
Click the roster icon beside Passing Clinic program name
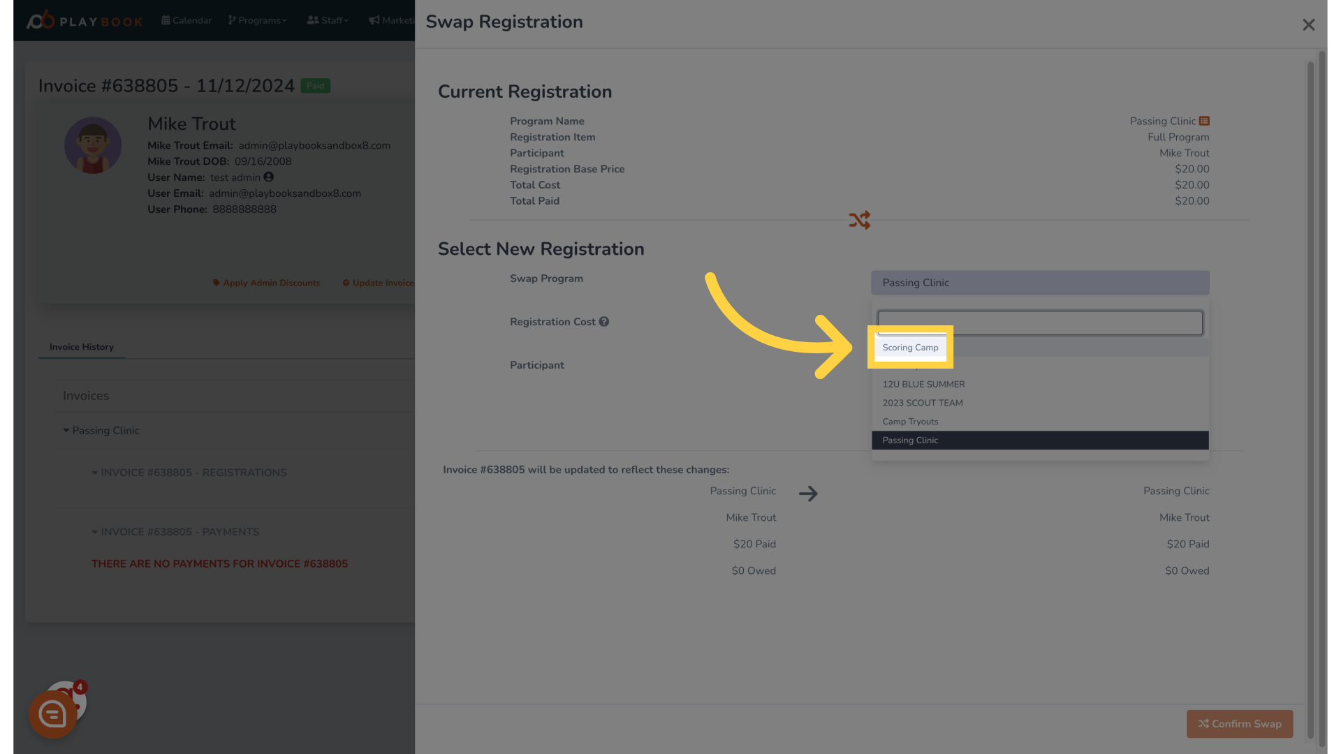tap(1205, 121)
